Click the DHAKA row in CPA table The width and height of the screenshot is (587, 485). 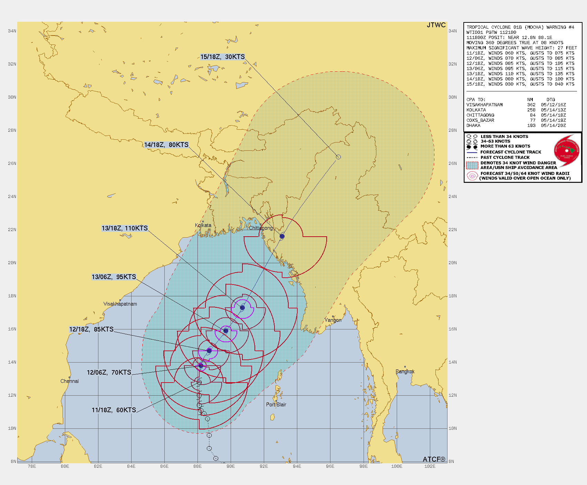pyautogui.click(x=516, y=126)
